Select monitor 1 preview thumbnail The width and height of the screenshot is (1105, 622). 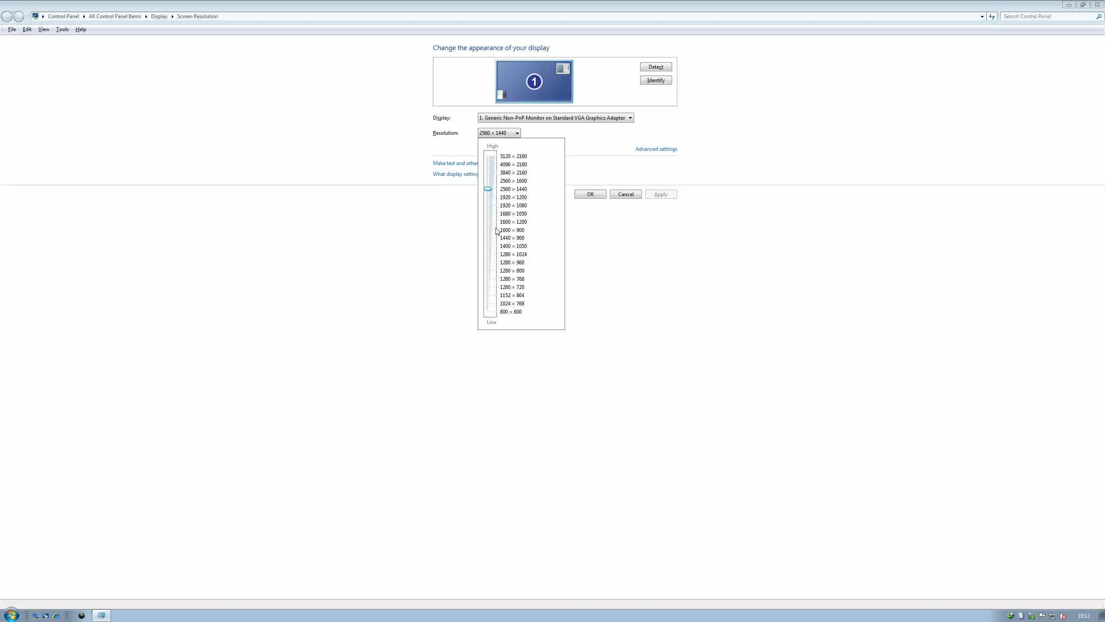point(534,82)
